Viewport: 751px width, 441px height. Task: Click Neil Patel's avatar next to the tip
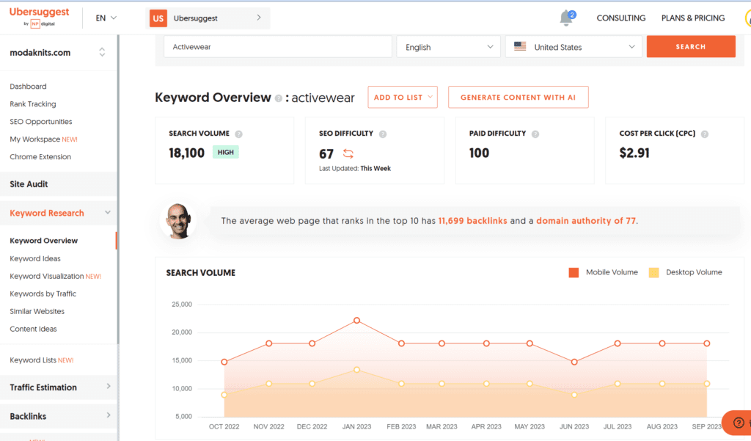click(x=179, y=220)
